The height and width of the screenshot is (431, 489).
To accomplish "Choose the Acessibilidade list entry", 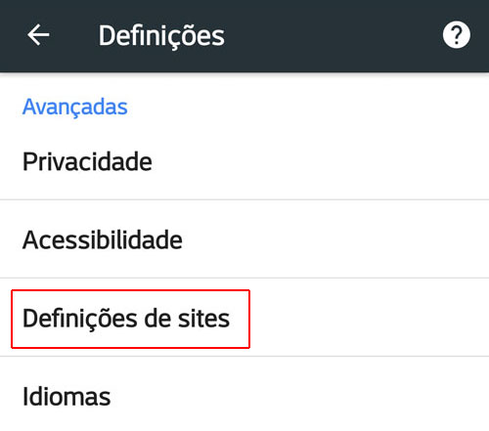I will 244,239.
